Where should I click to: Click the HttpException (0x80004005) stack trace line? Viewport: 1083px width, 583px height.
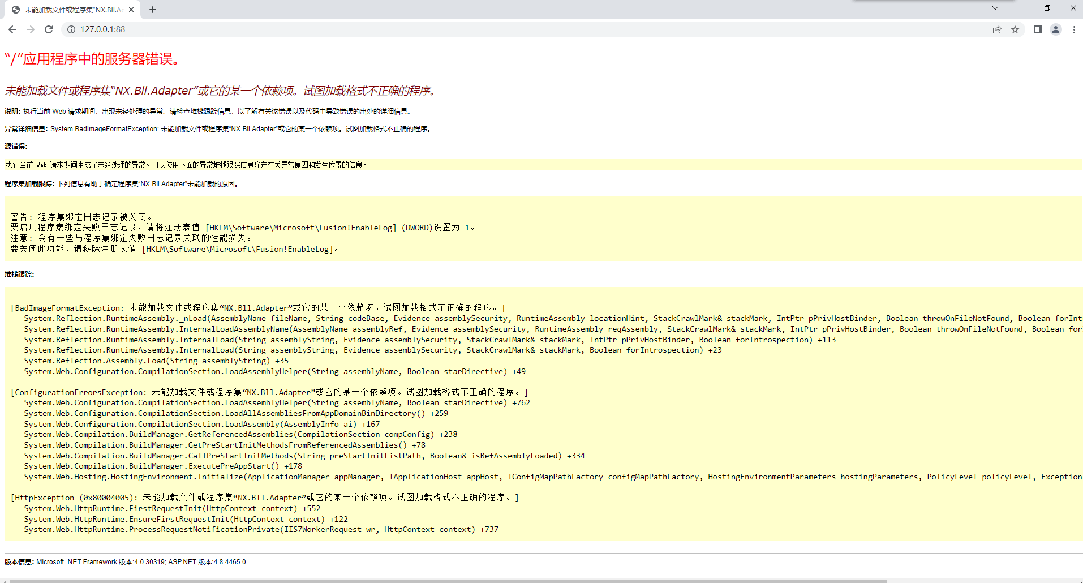point(264,498)
